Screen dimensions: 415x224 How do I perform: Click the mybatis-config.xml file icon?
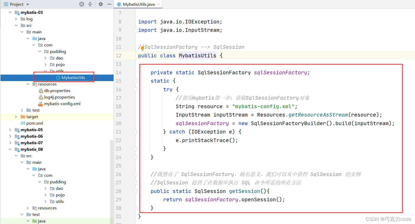coord(40,104)
